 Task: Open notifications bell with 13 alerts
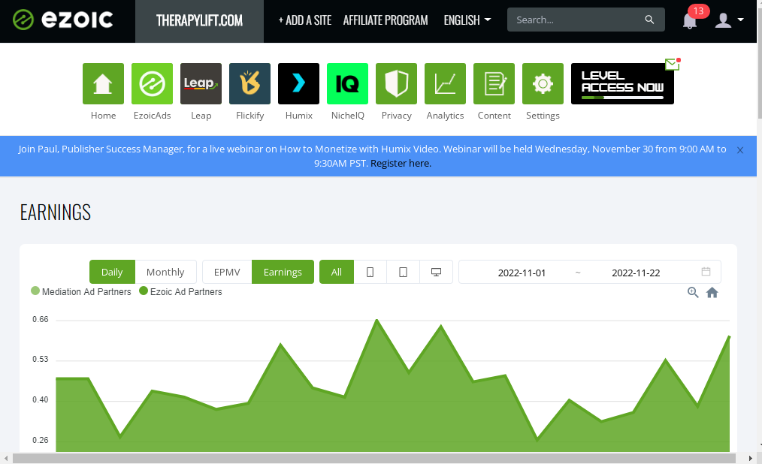pos(690,21)
